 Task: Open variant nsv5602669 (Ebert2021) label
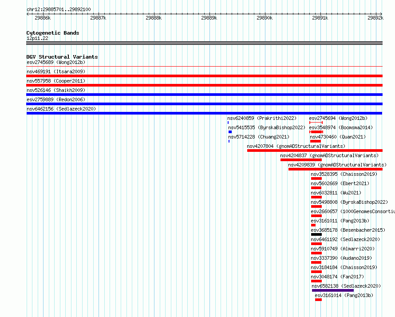[340, 183]
